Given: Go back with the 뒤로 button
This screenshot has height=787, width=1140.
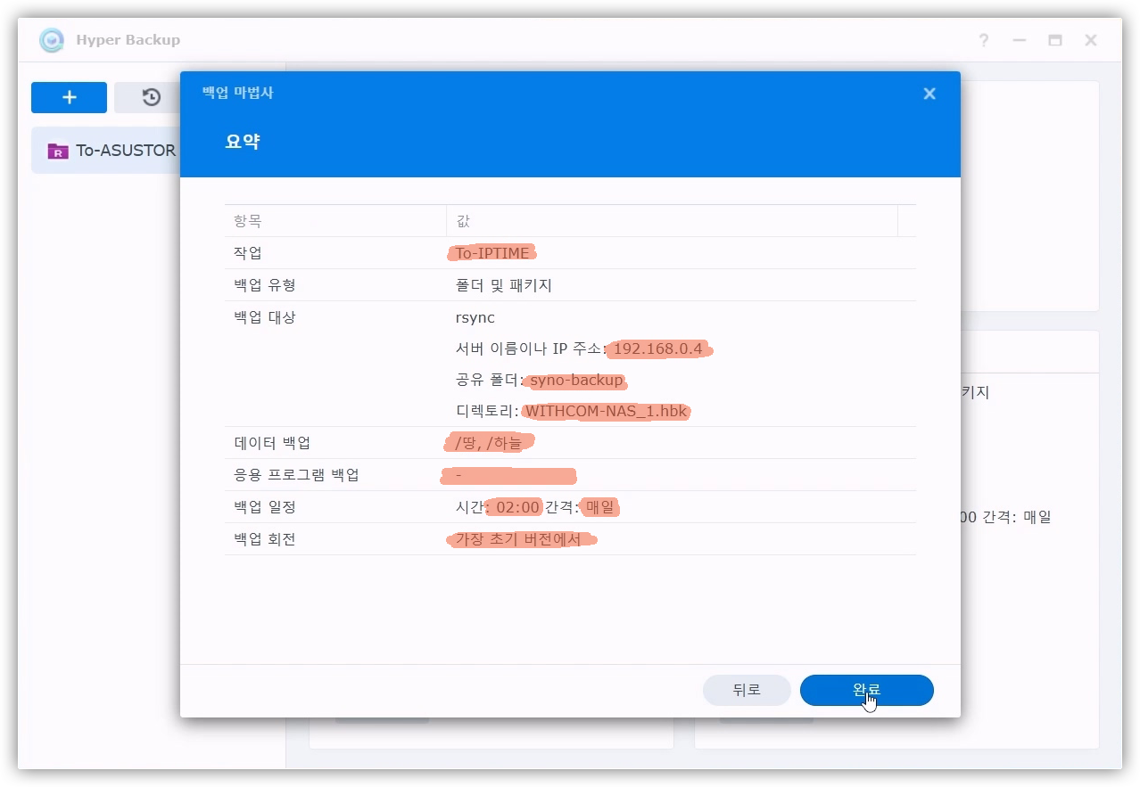Looking at the screenshot, I should [x=747, y=690].
